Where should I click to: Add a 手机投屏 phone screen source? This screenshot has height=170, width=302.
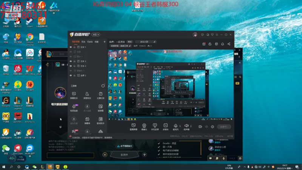(x=155, y=127)
